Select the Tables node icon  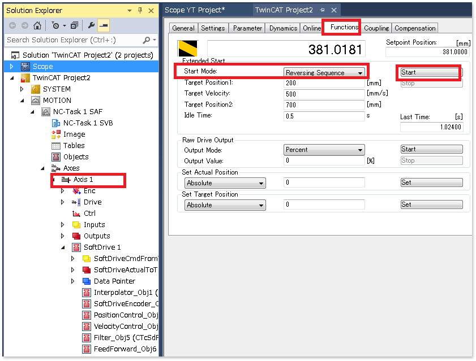click(x=56, y=146)
